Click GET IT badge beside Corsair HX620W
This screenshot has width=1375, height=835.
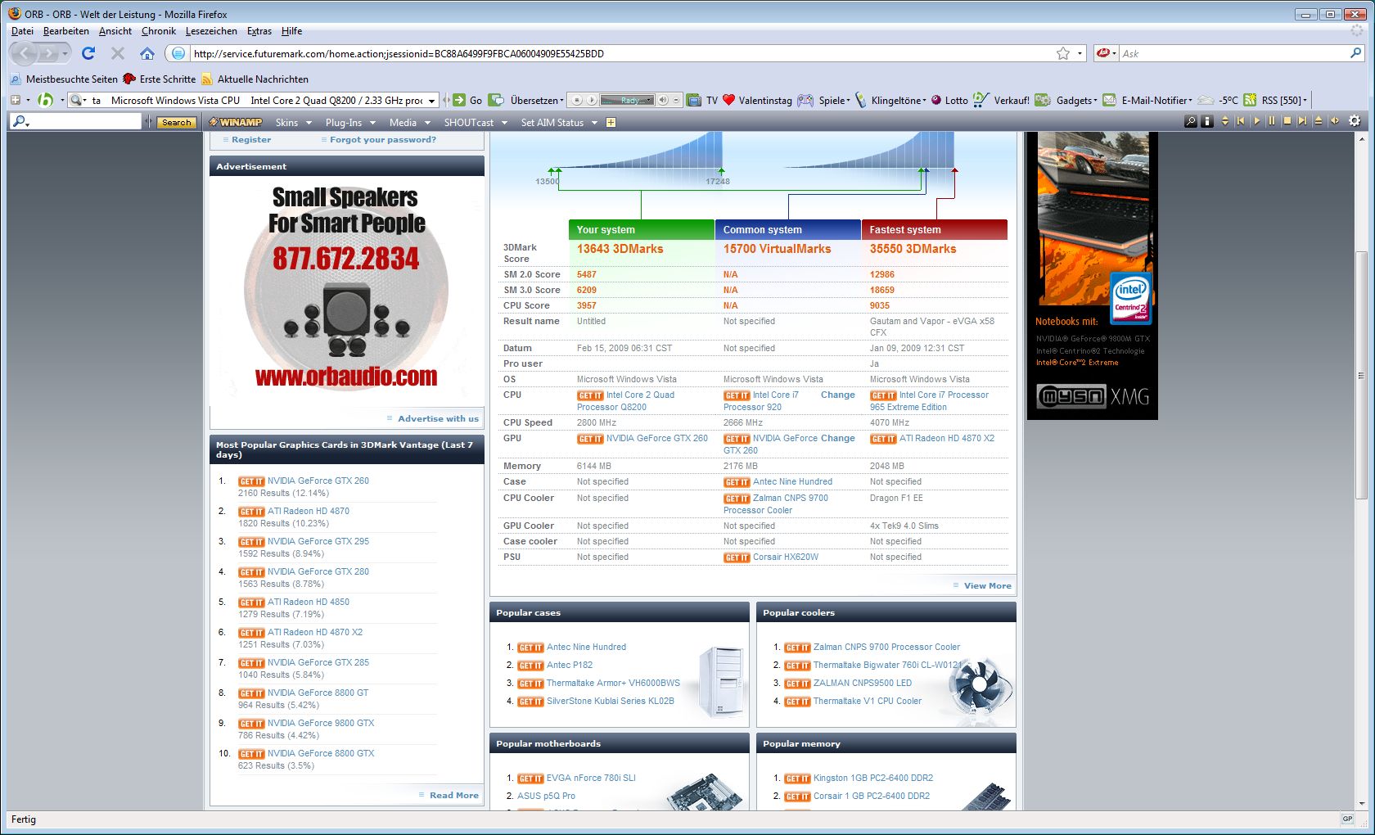(737, 557)
